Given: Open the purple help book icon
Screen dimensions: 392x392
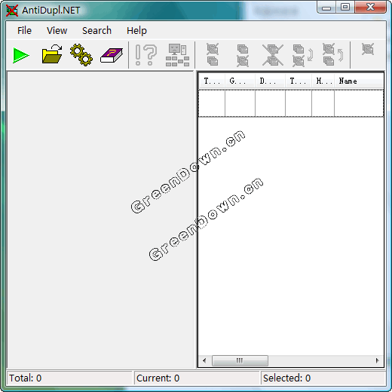Looking at the screenshot, I should click(112, 56).
